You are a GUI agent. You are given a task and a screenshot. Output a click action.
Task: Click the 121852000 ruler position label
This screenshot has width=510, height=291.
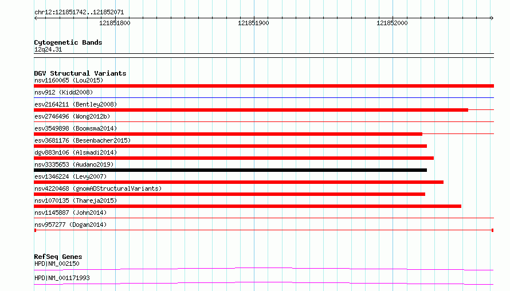click(392, 23)
